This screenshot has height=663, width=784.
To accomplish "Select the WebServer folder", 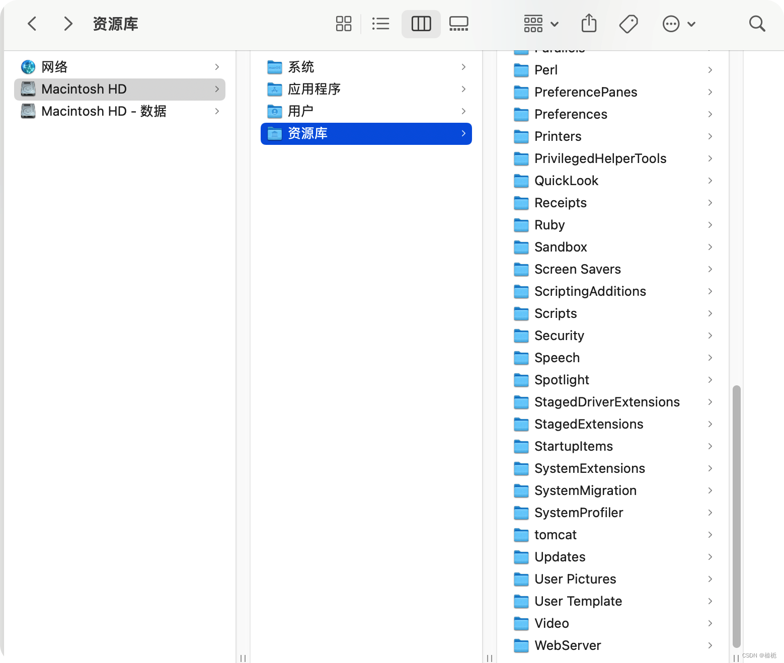I will click(613, 645).
